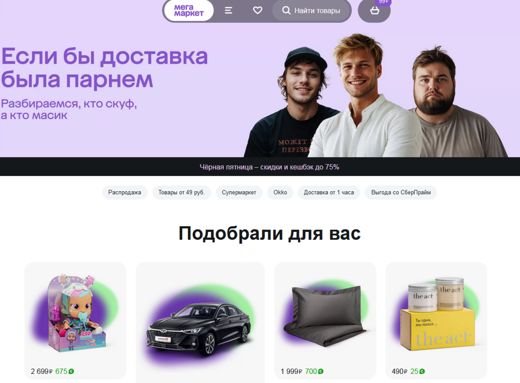520x383 pixels.
Task: Click the magnifier icon in search
Action: pyautogui.click(x=286, y=10)
